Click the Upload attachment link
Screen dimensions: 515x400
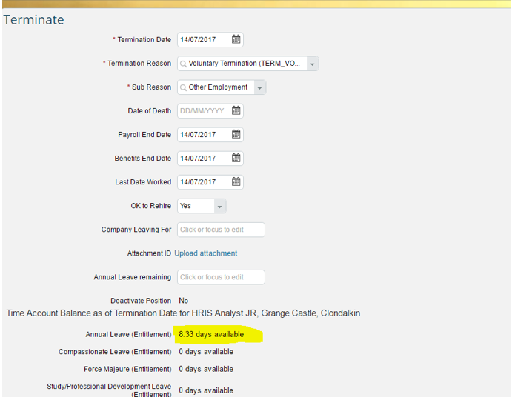point(205,253)
